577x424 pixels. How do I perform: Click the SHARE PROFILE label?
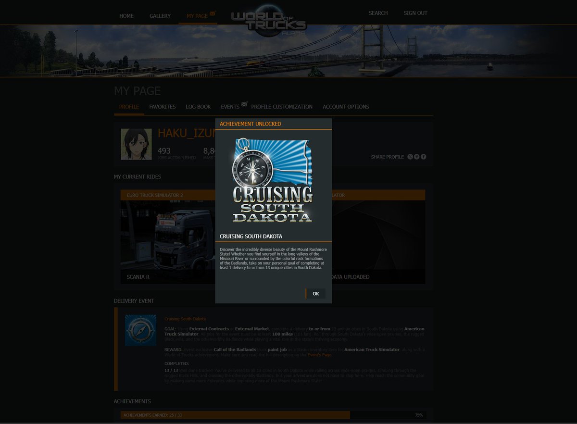[x=388, y=157]
